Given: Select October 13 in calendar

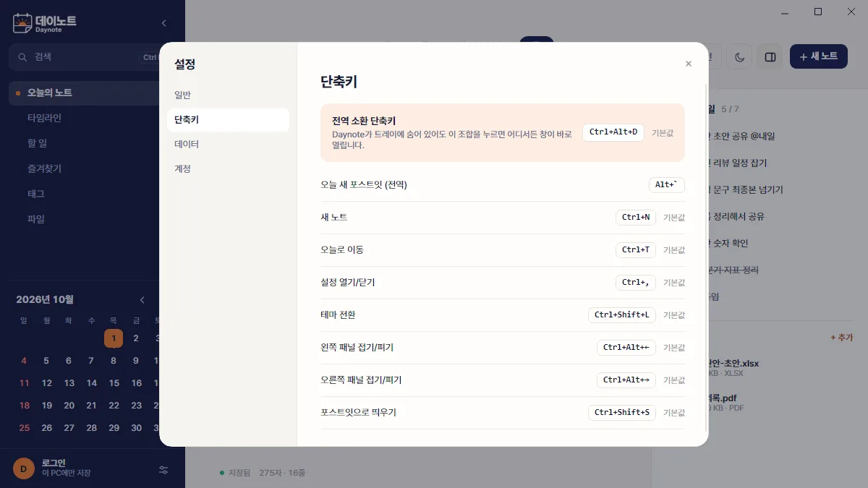Looking at the screenshot, I should point(69,383).
